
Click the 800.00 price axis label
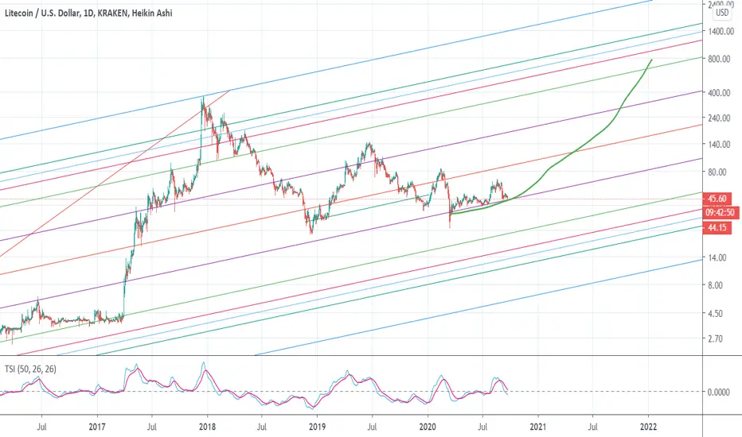click(x=721, y=59)
